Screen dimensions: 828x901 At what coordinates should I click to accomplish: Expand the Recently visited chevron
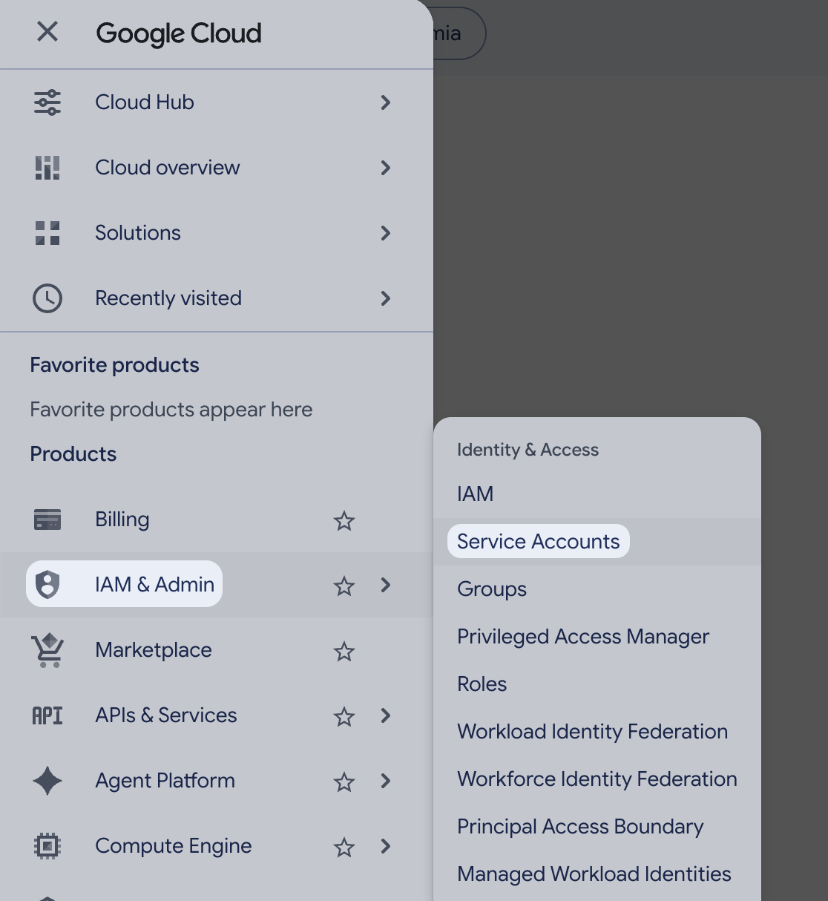click(386, 298)
